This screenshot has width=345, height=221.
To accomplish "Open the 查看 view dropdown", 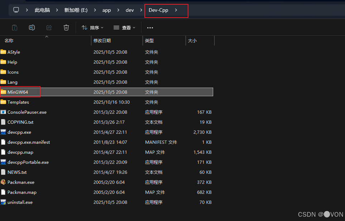I will tap(124, 28).
